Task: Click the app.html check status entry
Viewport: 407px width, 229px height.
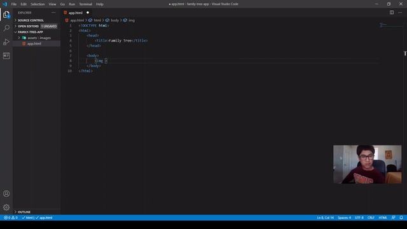Action: coord(44,218)
